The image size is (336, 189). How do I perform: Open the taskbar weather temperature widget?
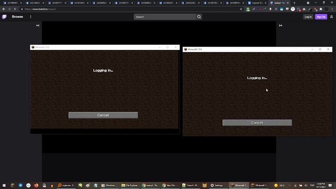[279, 185]
